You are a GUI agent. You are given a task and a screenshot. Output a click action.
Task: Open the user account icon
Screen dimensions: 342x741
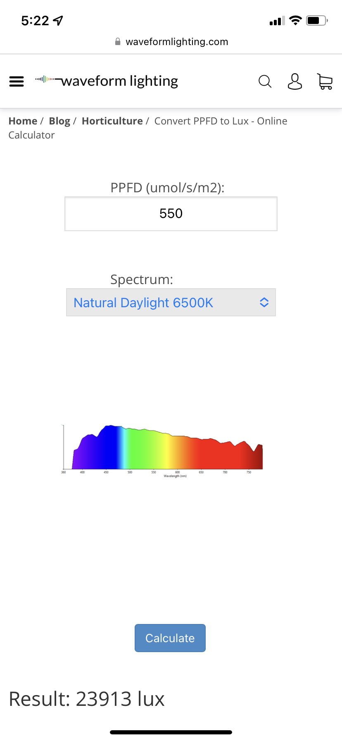[294, 81]
